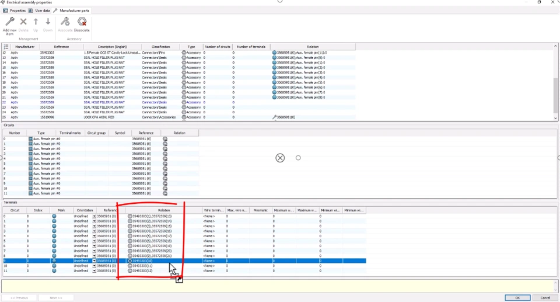Image resolution: width=560 pixels, height=302 pixels.
Task: Click mark sphere in terminal row 4
Action: point(54,236)
